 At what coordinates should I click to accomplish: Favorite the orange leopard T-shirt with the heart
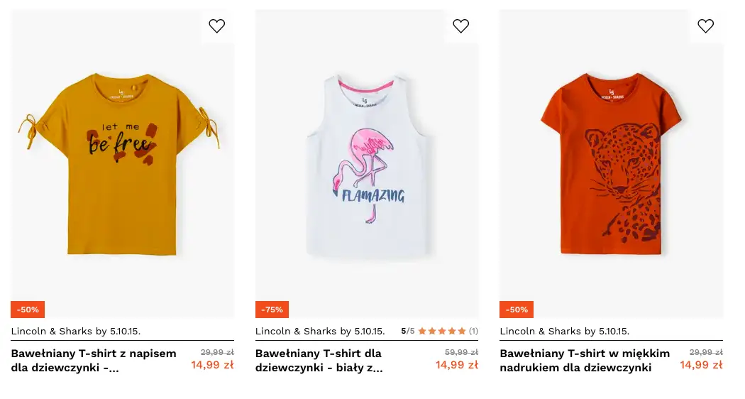[705, 26]
